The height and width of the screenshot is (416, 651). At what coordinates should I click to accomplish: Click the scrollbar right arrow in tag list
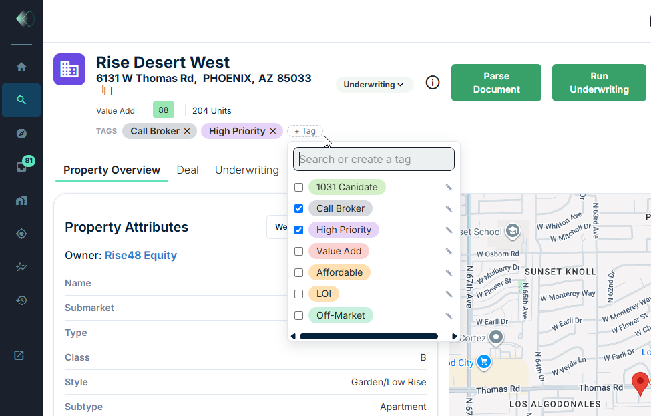(x=454, y=337)
